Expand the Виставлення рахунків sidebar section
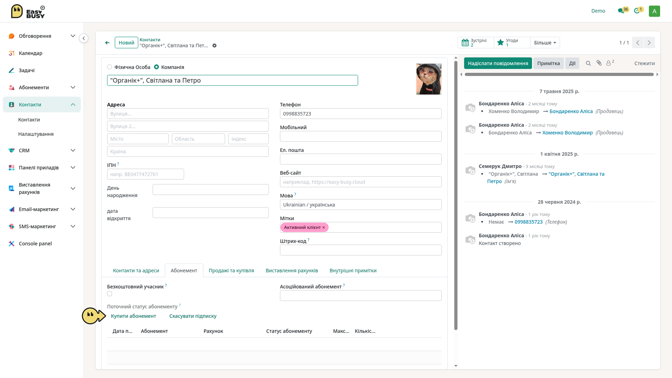Image resolution: width=672 pixels, height=378 pixels. (x=73, y=189)
